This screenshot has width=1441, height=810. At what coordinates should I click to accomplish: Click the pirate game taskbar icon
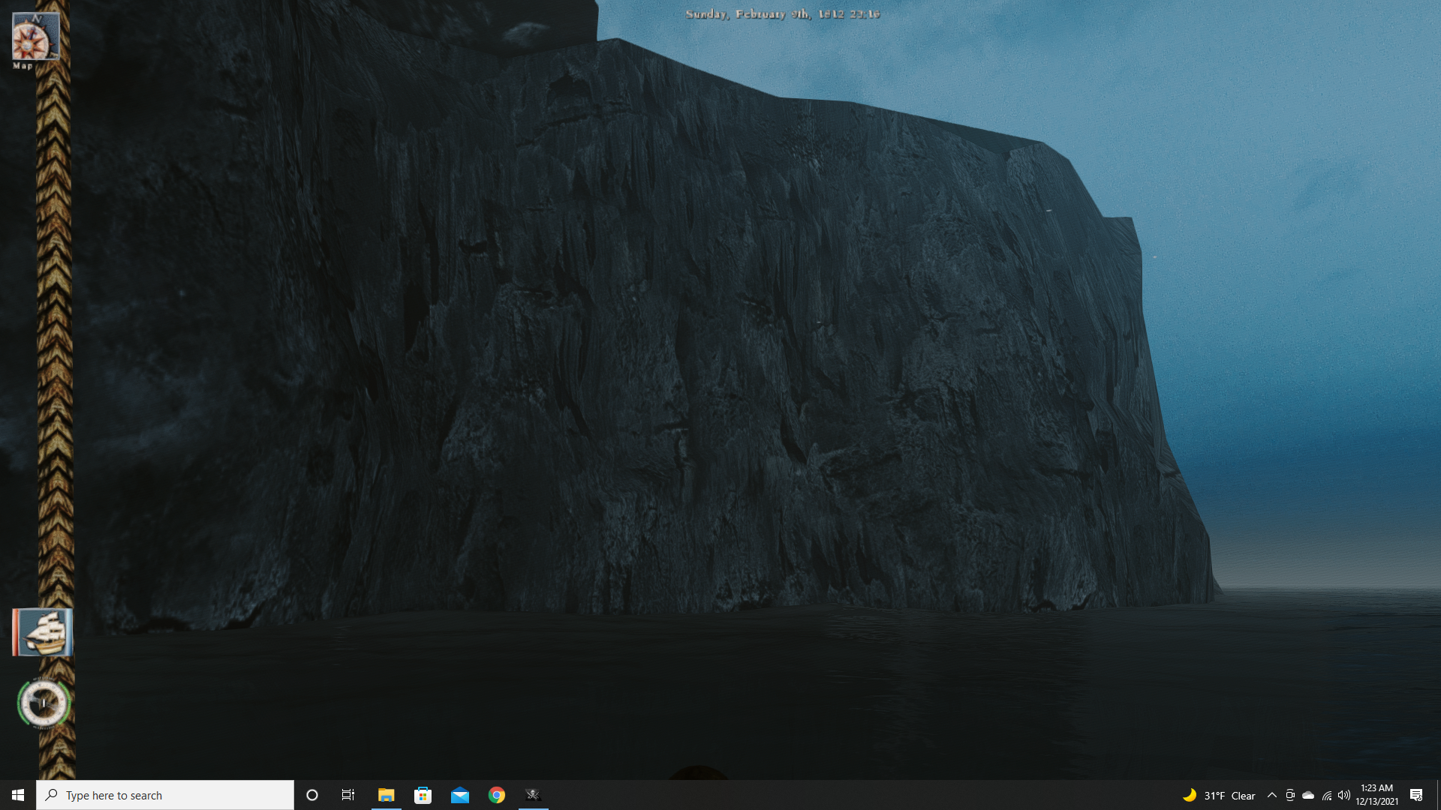click(533, 795)
